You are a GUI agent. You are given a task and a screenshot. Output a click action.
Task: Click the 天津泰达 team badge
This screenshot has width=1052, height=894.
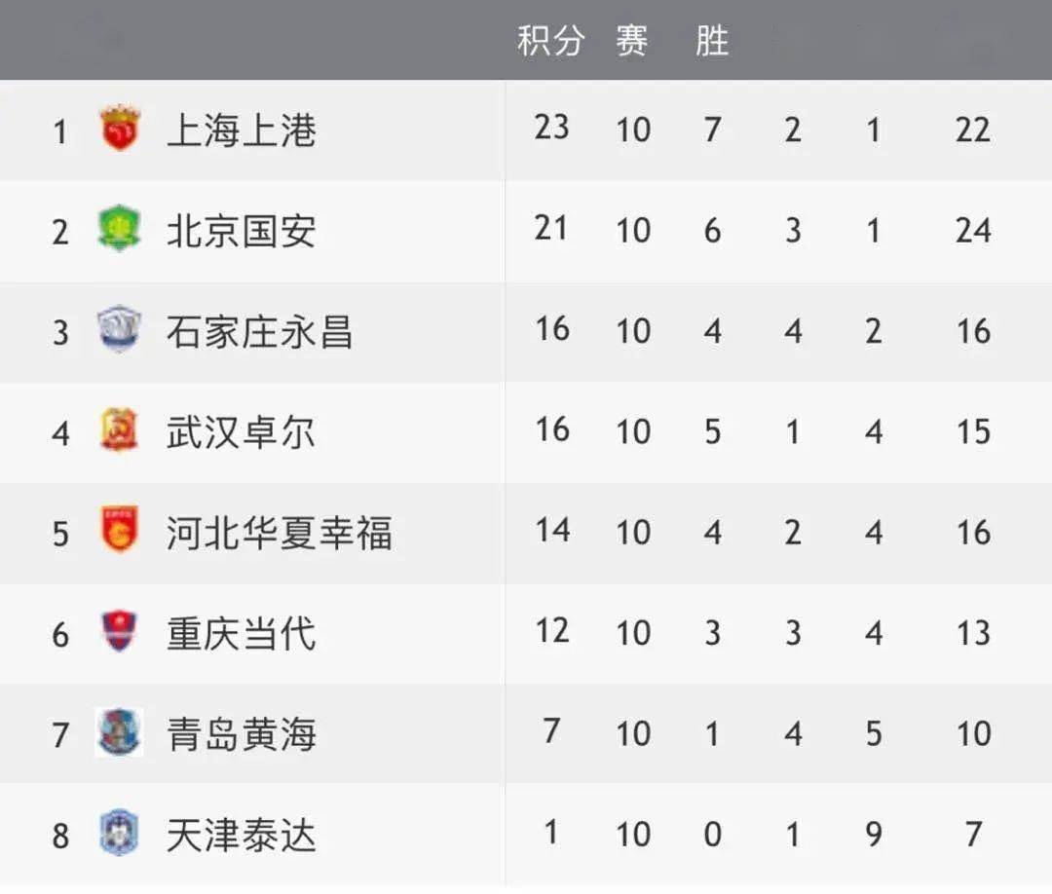[x=119, y=833]
